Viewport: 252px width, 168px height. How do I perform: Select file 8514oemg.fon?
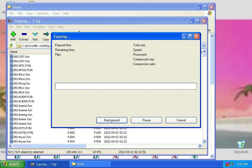click(23, 115)
